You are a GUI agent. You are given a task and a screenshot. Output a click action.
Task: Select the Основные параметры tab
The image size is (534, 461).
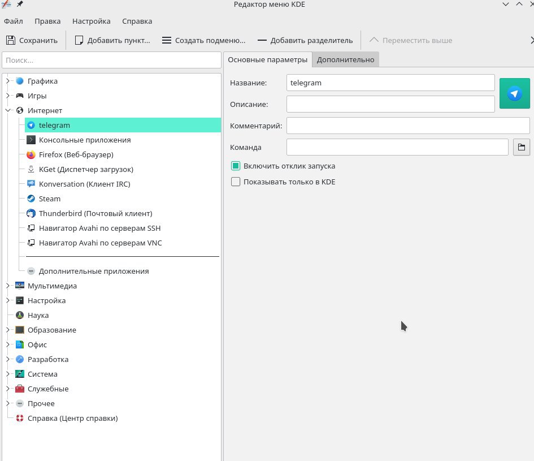point(267,59)
